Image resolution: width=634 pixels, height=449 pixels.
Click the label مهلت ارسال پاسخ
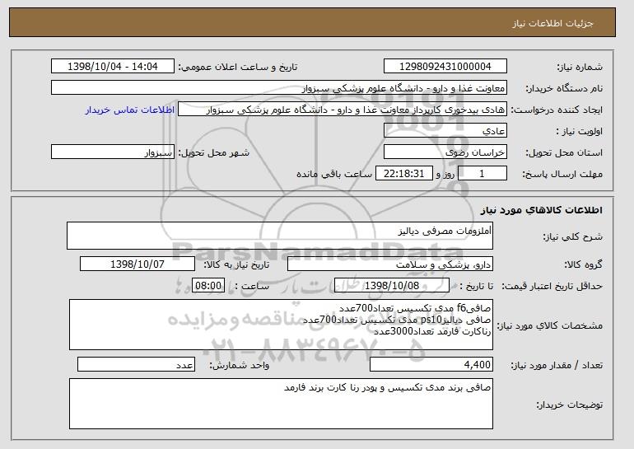click(x=562, y=174)
